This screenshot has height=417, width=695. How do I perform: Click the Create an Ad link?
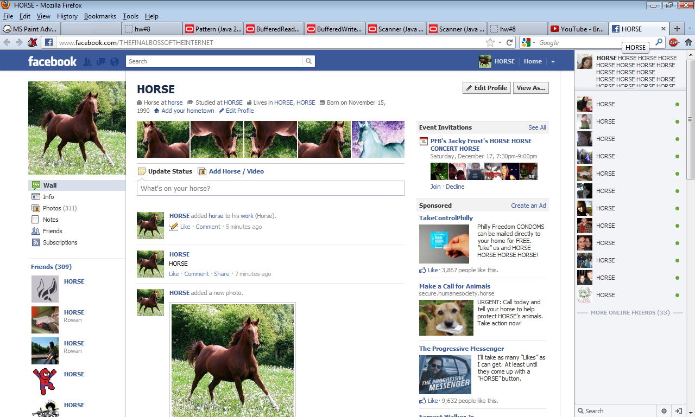pos(528,206)
